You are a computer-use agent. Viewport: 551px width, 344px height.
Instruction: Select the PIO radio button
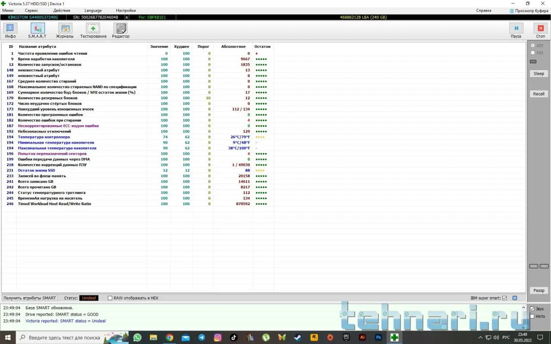[x=533, y=53]
